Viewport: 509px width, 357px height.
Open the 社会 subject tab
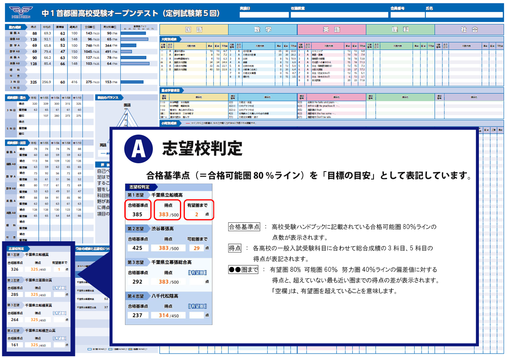point(469,29)
